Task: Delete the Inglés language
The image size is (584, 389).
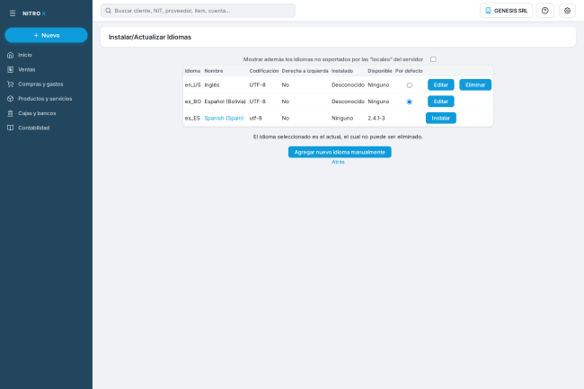Action: (x=475, y=84)
